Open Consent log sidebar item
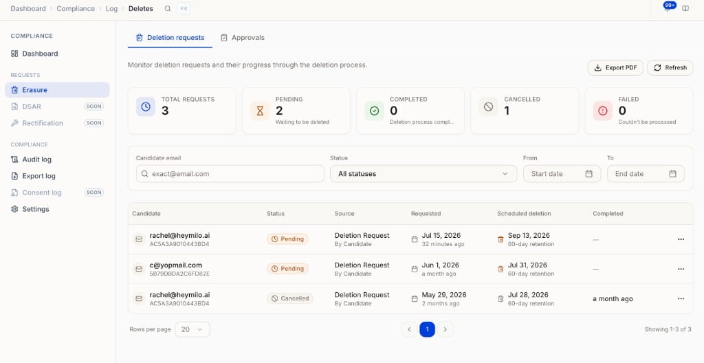 pyautogui.click(x=57, y=192)
